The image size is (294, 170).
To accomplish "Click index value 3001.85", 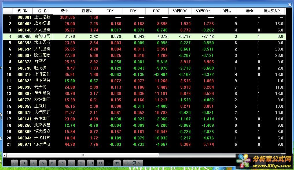I will [x=67, y=17].
